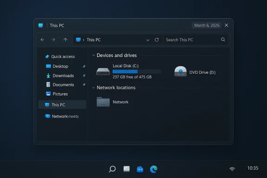This screenshot has height=178, width=267.
Task: Open the Wi-Fi network tray icon
Action: pos(232,169)
